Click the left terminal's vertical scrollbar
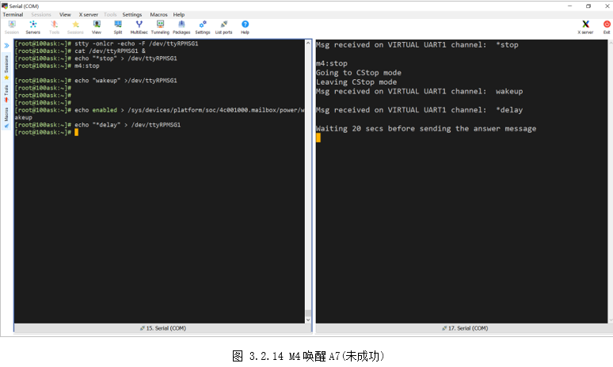Viewport: 613px width, 367px height. point(308,182)
